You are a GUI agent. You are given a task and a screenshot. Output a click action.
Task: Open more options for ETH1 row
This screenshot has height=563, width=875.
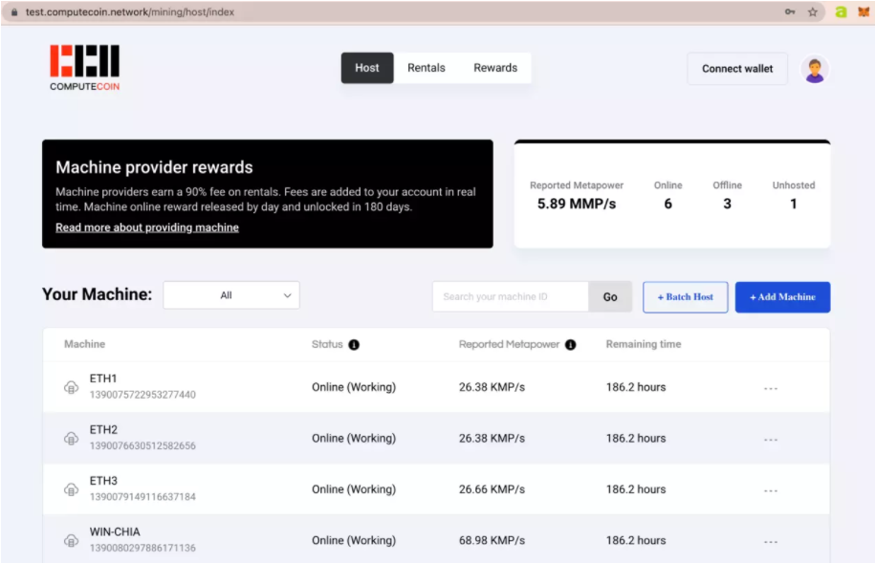(771, 387)
